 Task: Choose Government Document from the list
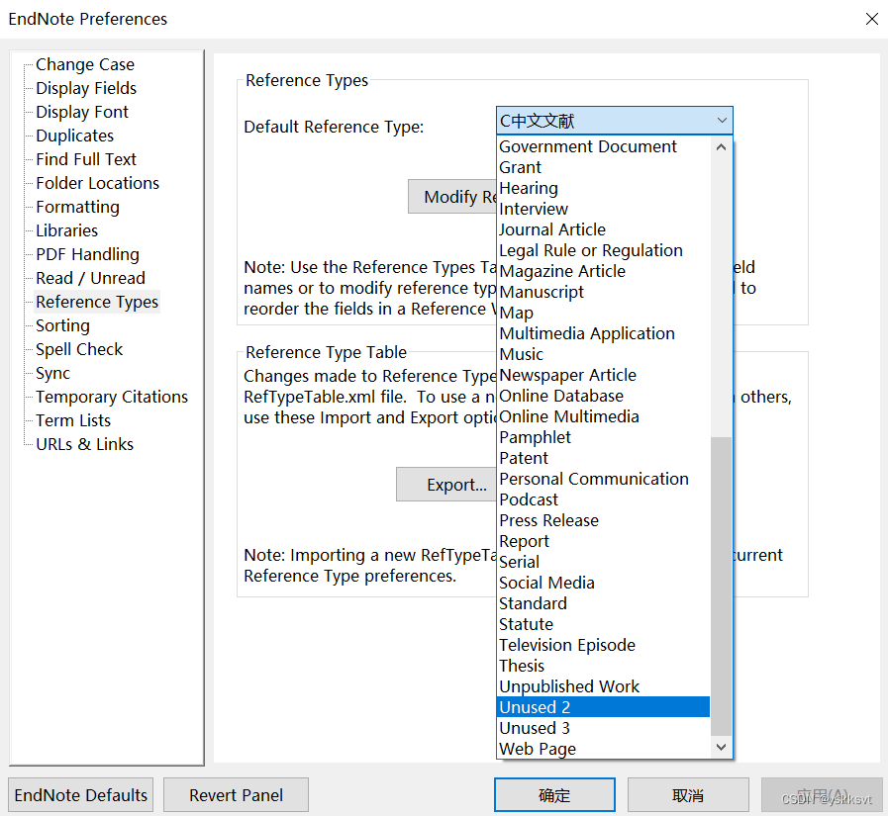603,146
